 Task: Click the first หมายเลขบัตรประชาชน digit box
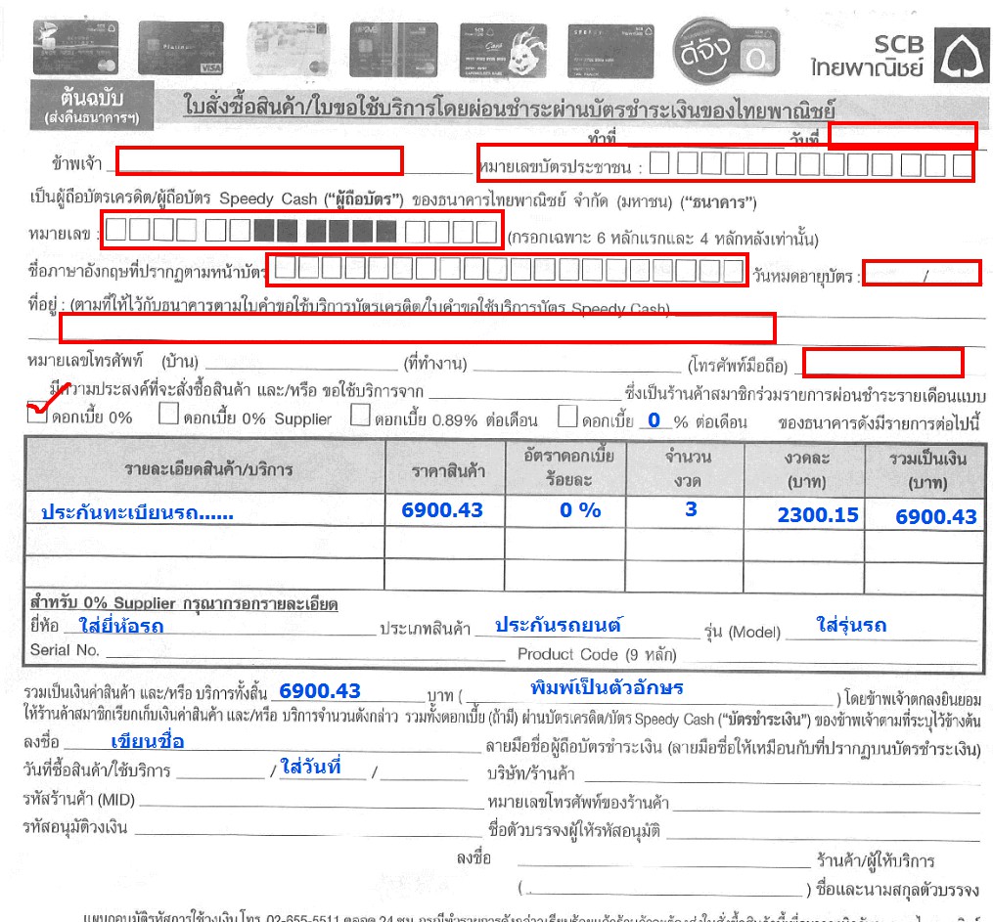tap(659, 163)
